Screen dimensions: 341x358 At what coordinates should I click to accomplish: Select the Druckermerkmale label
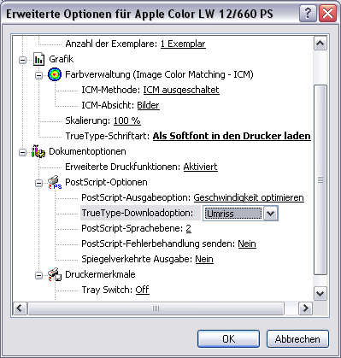100,274
